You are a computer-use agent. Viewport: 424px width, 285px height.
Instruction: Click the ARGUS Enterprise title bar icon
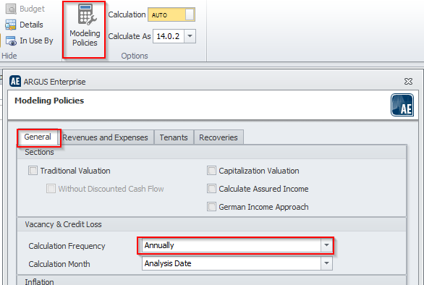(x=15, y=81)
